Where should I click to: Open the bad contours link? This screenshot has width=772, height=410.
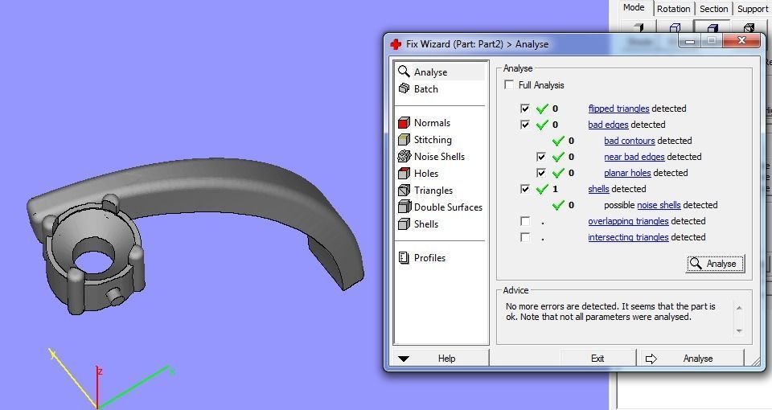(x=629, y=141)
